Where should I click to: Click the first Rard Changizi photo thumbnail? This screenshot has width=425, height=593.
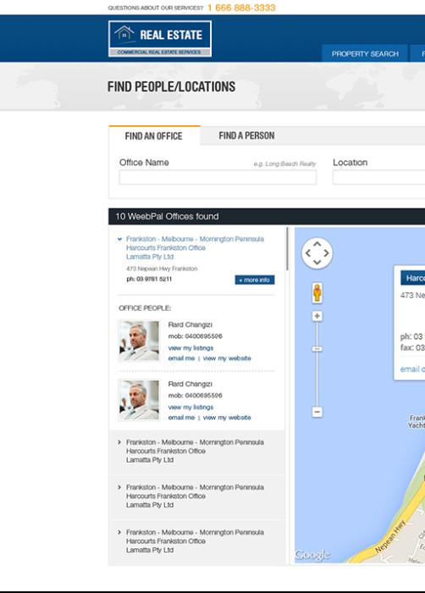[x=139, y=341]
